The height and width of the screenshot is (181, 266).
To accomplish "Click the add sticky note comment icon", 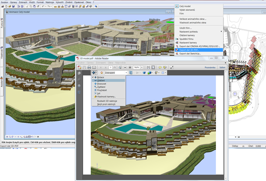I will 160,68.
